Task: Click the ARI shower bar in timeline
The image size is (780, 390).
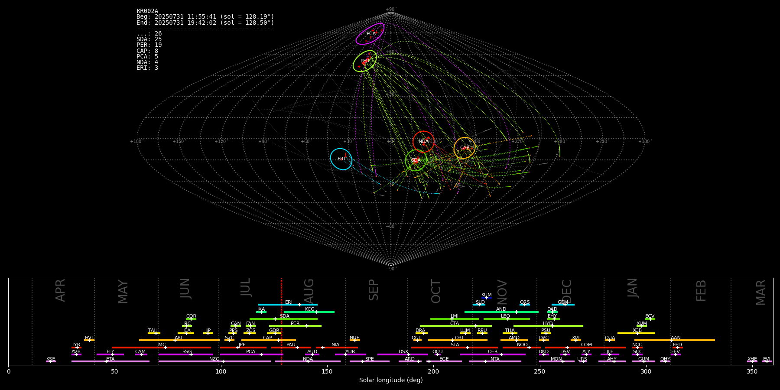Action: (x=179, y=340)
